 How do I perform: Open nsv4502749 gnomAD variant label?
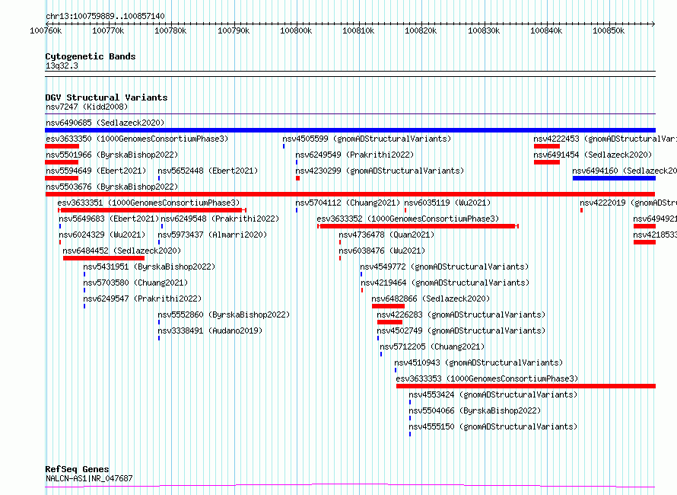tap(461, 331)
